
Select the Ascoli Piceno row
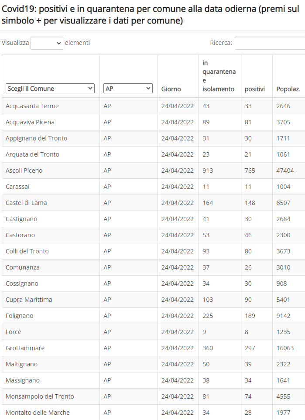(x=153, y=171)
